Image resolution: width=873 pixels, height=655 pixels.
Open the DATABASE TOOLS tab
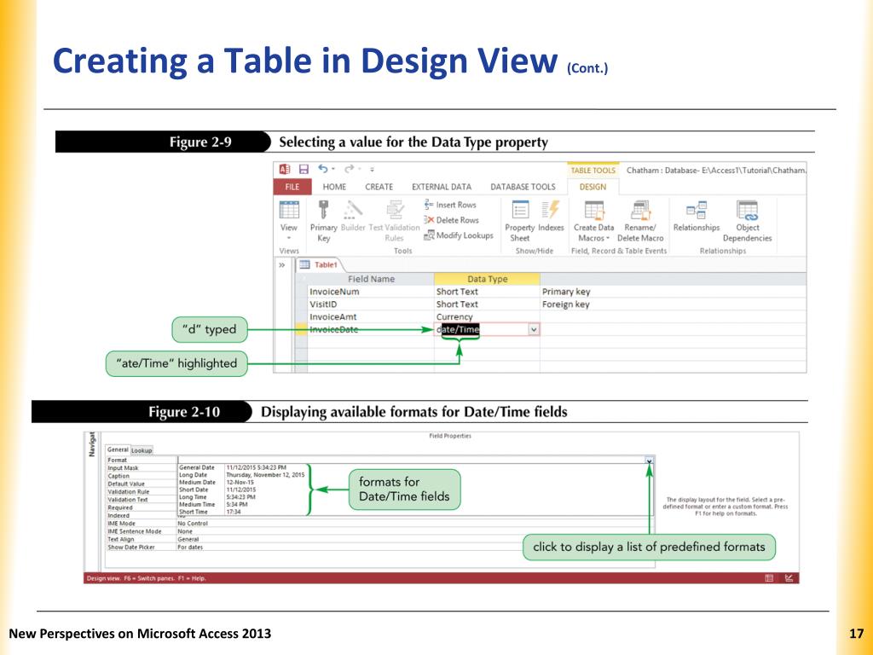(x=523, y=187)
